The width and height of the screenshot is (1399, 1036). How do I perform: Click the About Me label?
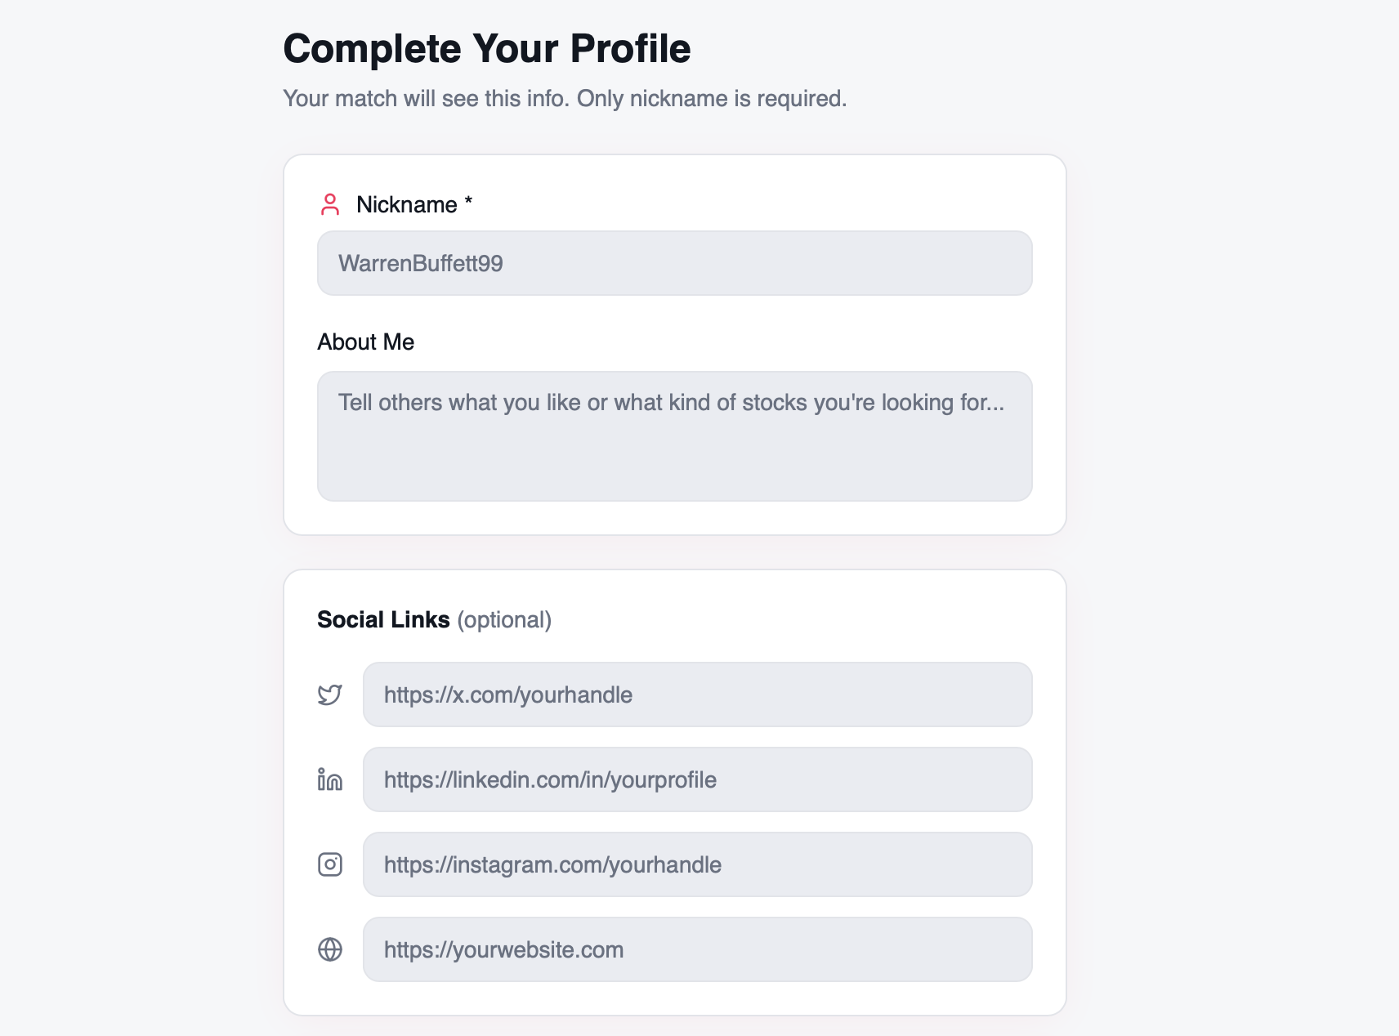[365, 342]
